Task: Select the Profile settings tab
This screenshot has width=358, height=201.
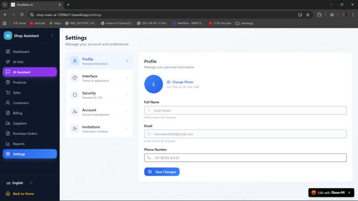Action: pyautogui.click(x=99, y=61)
